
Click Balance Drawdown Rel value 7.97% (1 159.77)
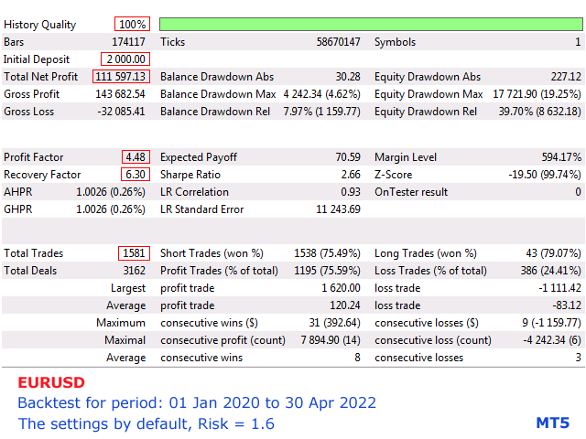point(321,112)
